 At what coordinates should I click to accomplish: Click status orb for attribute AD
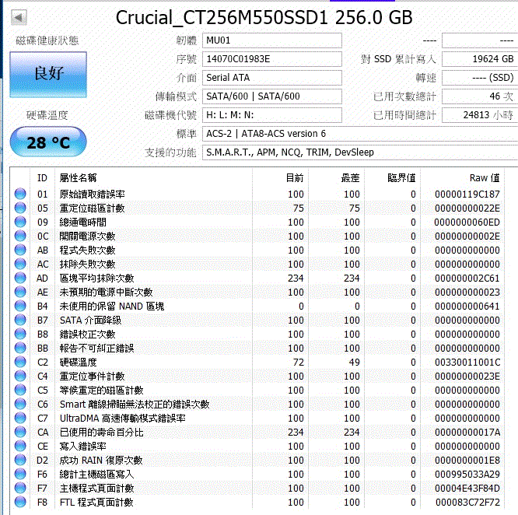(20, 278)
